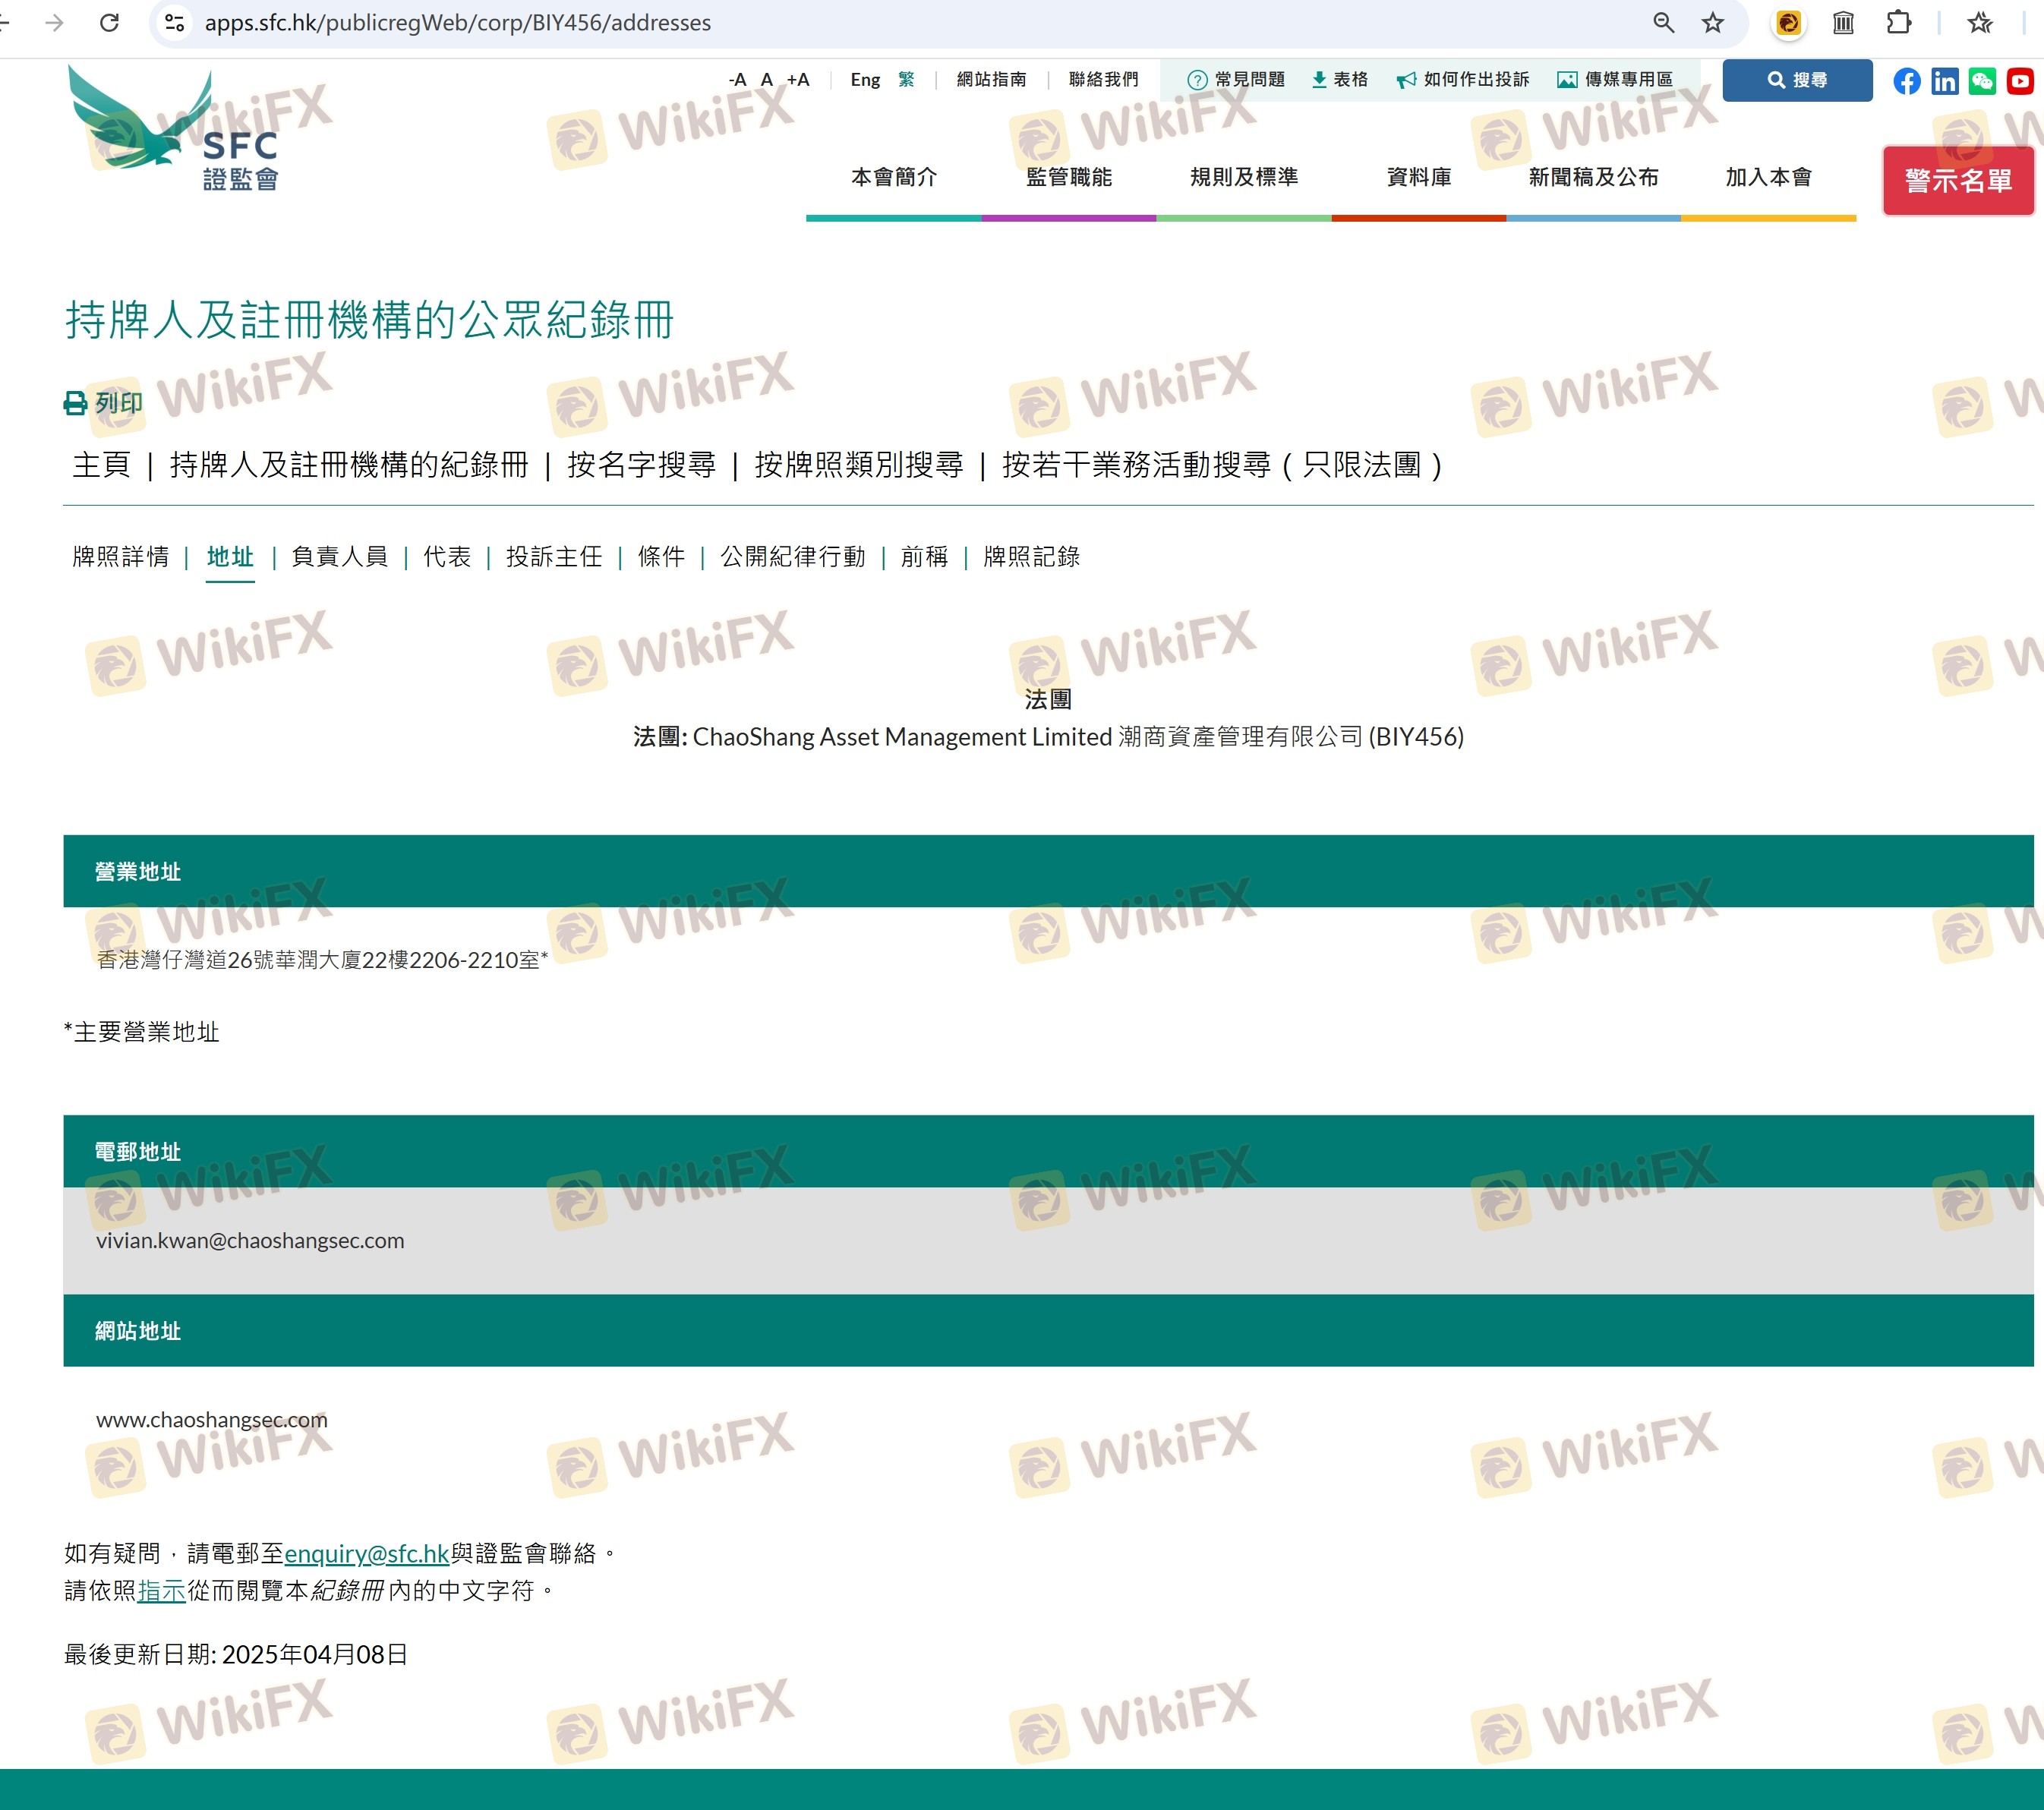This screenshot has height=1810, width=2044.
Task: Bookmark page with the star icon
Action: 1712,22
